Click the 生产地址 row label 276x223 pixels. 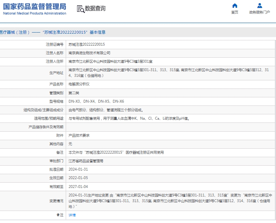pyautogui.click(x=56, y=73)
